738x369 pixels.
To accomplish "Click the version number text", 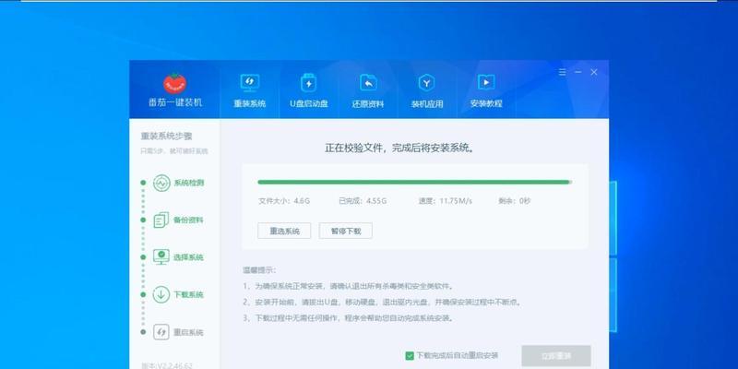I will click(167, 365).
